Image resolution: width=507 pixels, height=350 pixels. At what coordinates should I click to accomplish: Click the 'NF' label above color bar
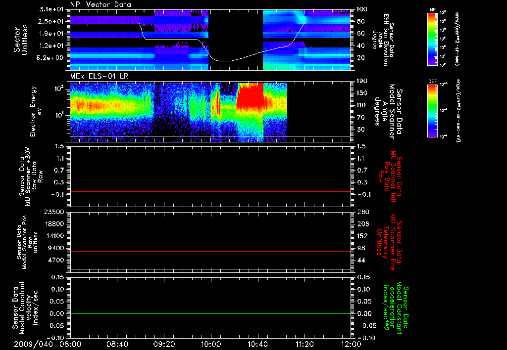coord(432,10)
